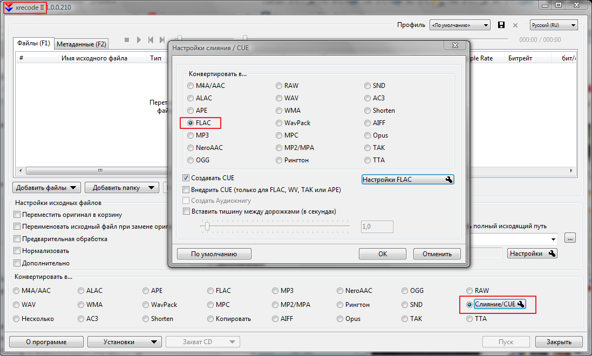
Task: Open the Профиль dropdown list
Action: (460, 25)
